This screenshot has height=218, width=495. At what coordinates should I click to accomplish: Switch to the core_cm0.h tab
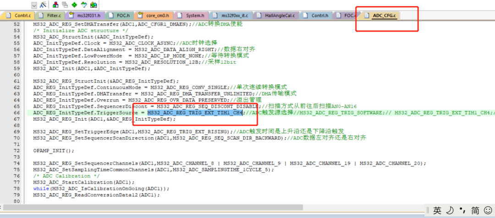(154, 15)
